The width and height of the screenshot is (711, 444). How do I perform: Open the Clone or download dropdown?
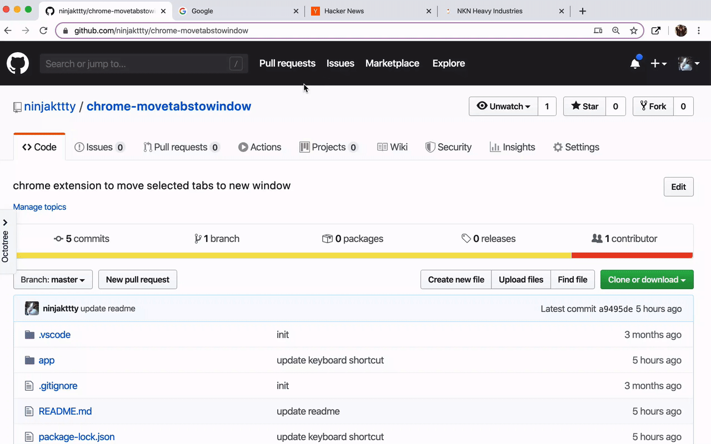coord(647,280)
